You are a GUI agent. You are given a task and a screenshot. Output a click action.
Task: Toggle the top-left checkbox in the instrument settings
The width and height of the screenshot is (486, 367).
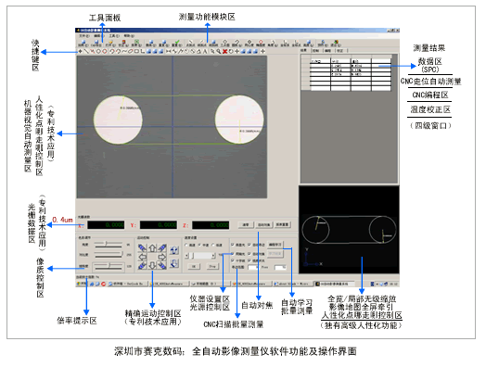(x=233, y=245)
